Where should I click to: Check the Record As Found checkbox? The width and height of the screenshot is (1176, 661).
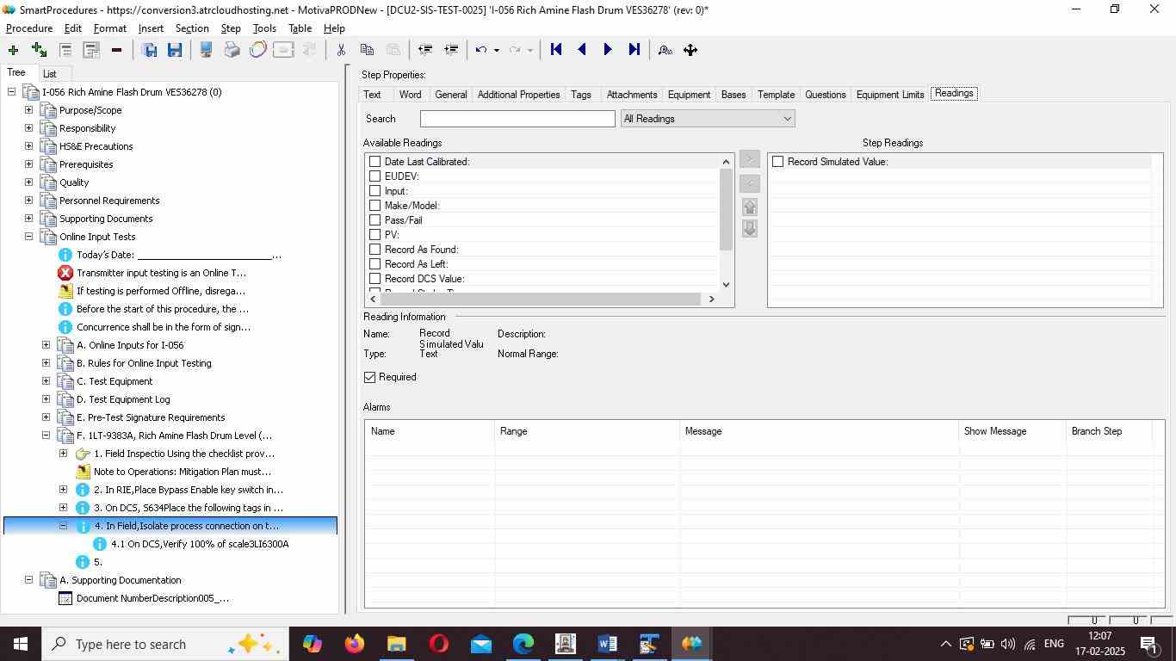pyautogui.click(x=374, y=250)
